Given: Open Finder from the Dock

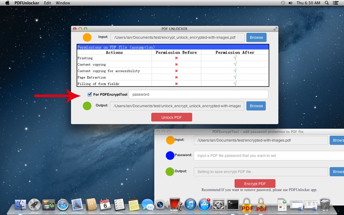Looking at the screenshot, I should (x=20, y=205).
